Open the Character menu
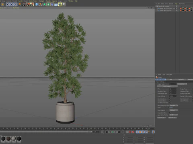 point(48,1)
